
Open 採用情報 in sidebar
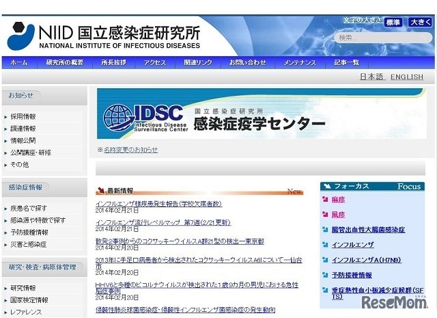pyautogui.click(x=23, y=117)
